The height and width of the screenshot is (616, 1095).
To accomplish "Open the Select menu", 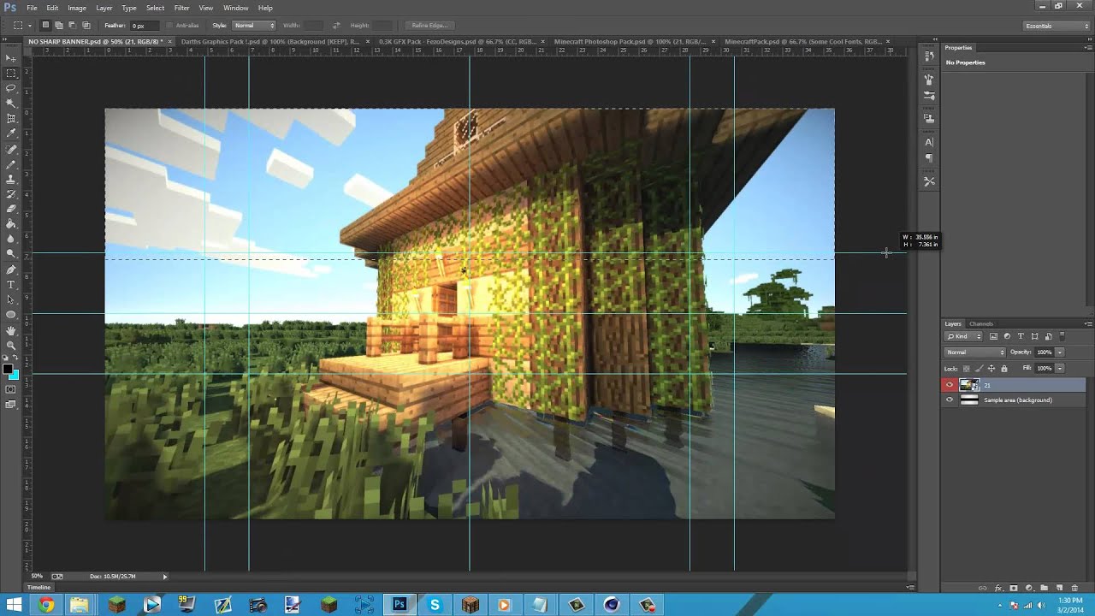I will pos(155,8).
